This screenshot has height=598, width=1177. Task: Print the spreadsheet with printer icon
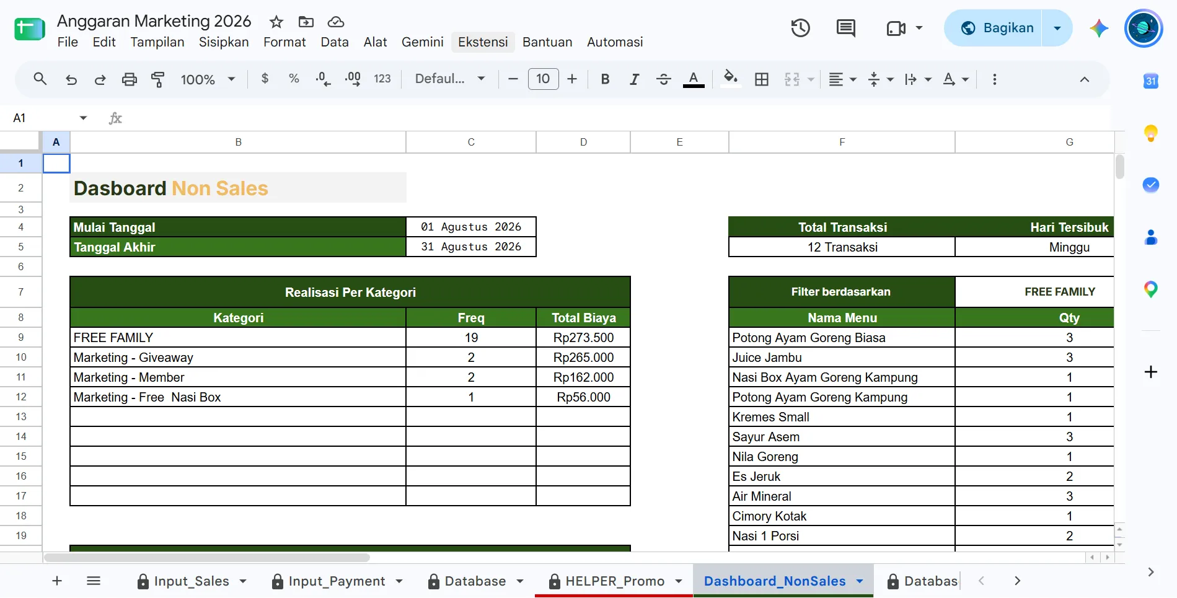tap(129, 79)
